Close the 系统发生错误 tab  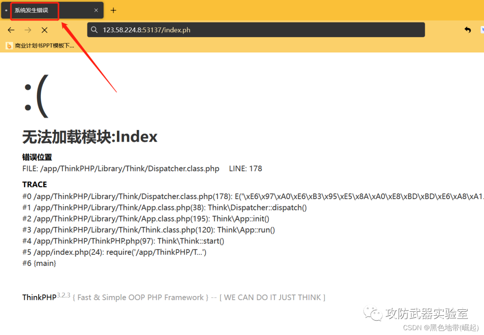96,10
